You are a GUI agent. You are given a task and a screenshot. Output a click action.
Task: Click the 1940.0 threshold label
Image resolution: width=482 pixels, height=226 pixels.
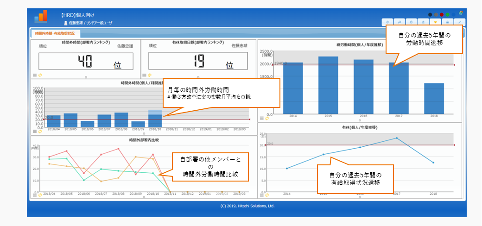click(x=280, y=63)
